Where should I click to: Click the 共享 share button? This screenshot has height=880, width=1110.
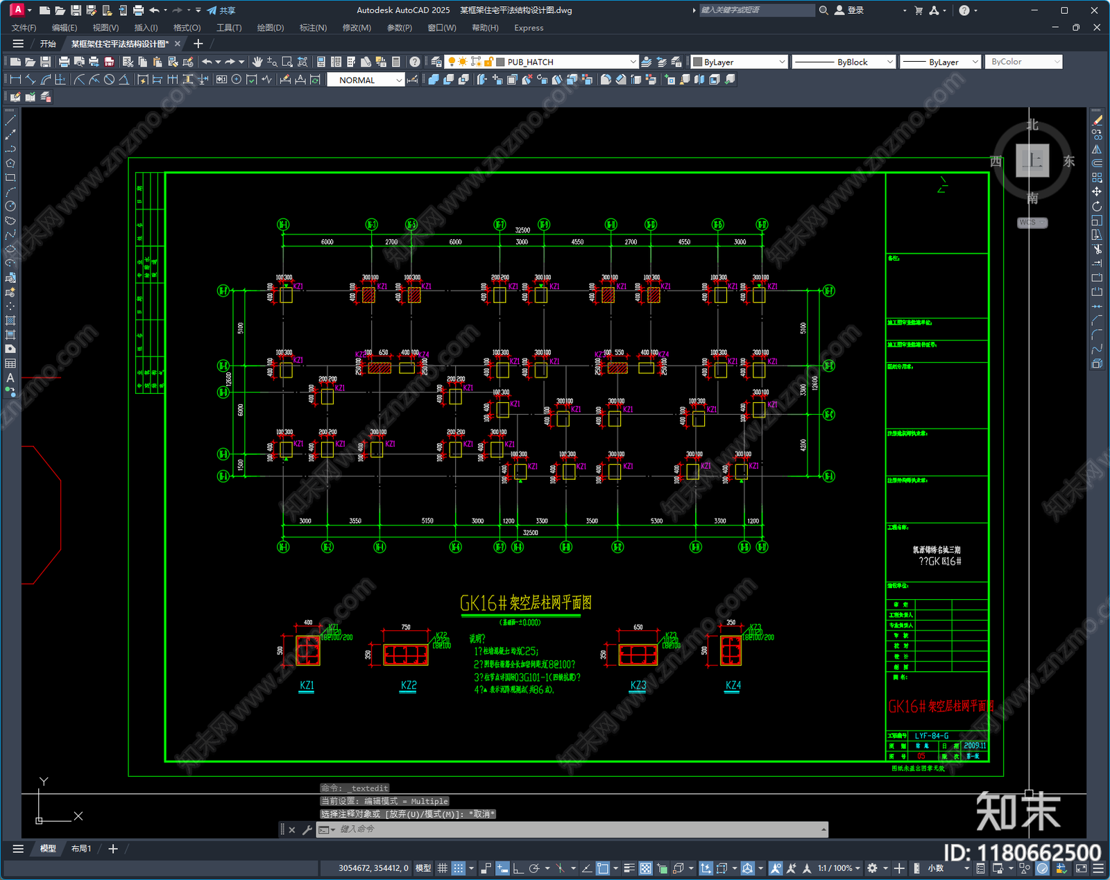tap(221, 10)
